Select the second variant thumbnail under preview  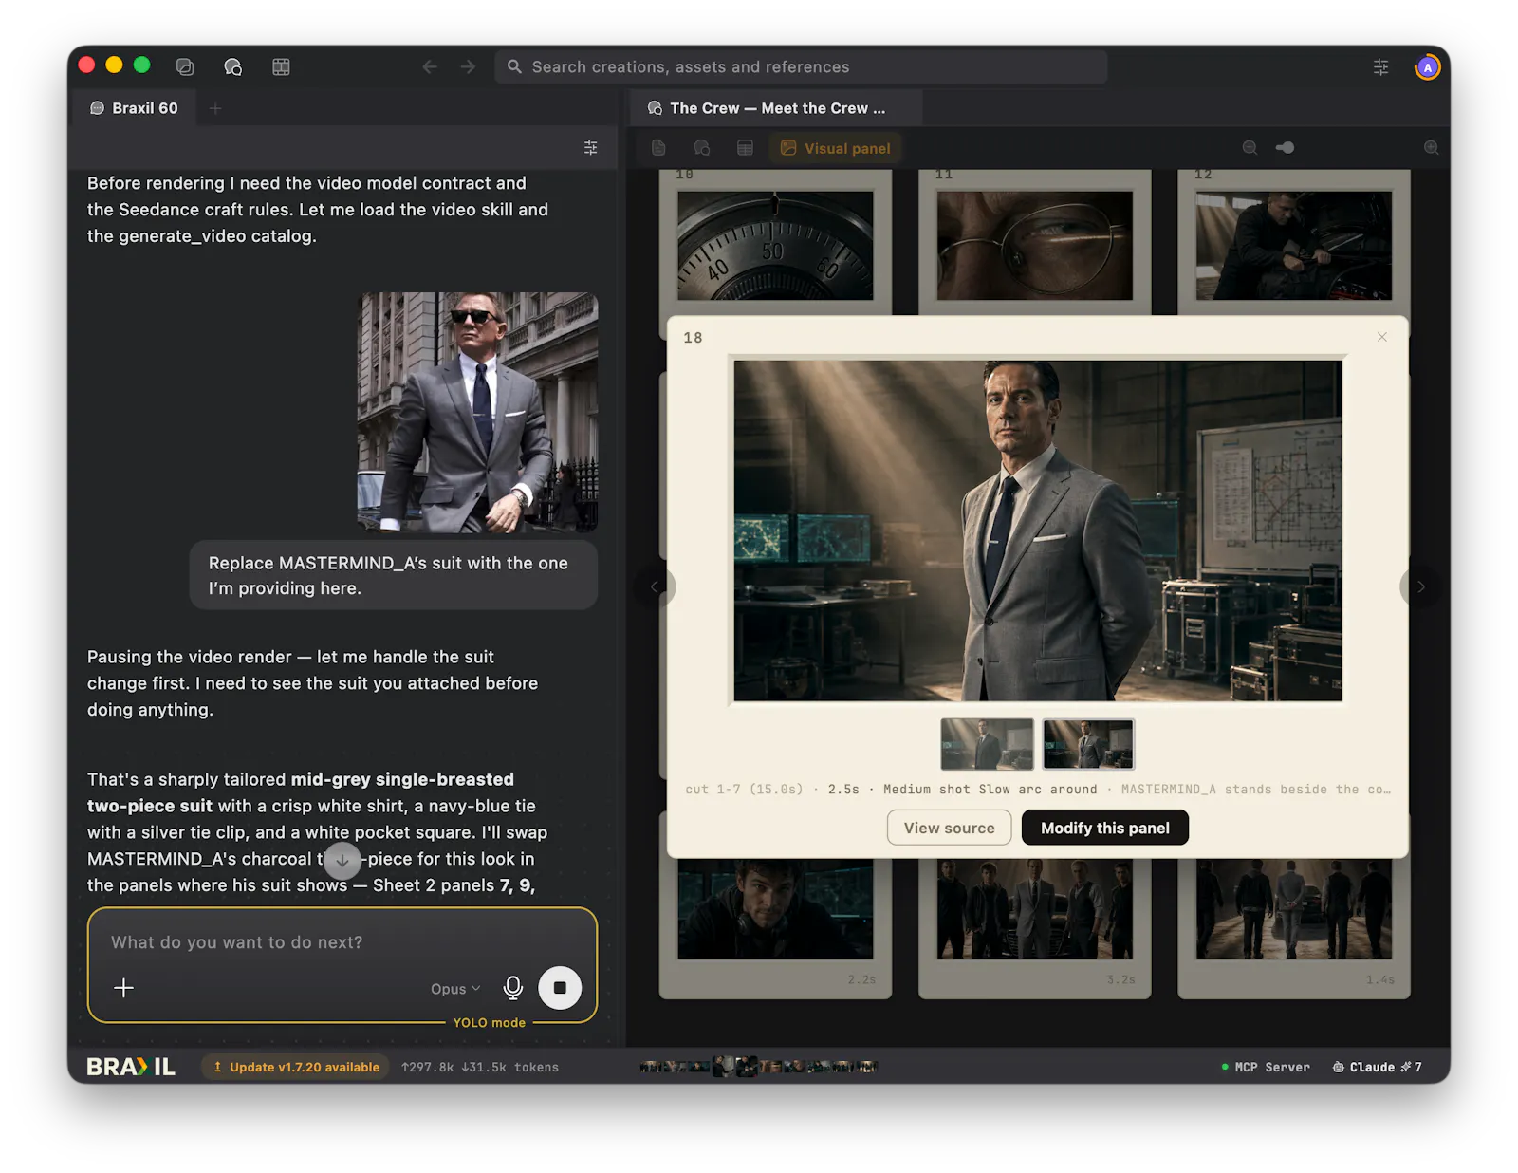point(1088,744)
